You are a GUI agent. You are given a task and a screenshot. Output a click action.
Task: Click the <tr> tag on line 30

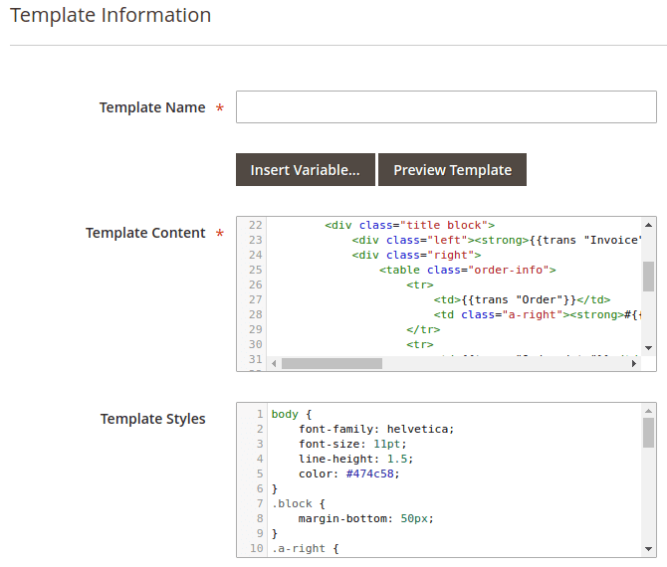420,344
